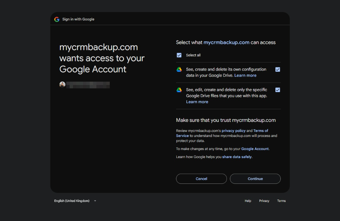Open the English (United Kingdom) language dropdown

pyautogui.click(x=75, y=201)
